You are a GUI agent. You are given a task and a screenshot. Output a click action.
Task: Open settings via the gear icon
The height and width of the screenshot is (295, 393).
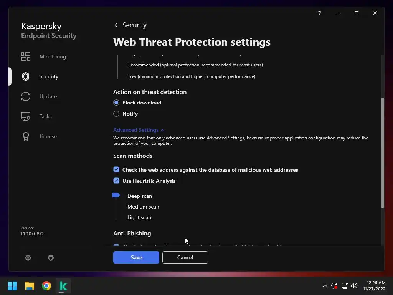[x=28, y=258]
